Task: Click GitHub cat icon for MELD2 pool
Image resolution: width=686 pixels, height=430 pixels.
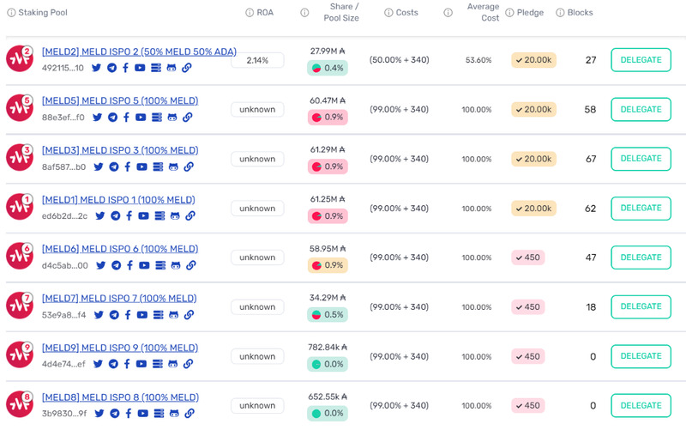Action: pos(171,68)
